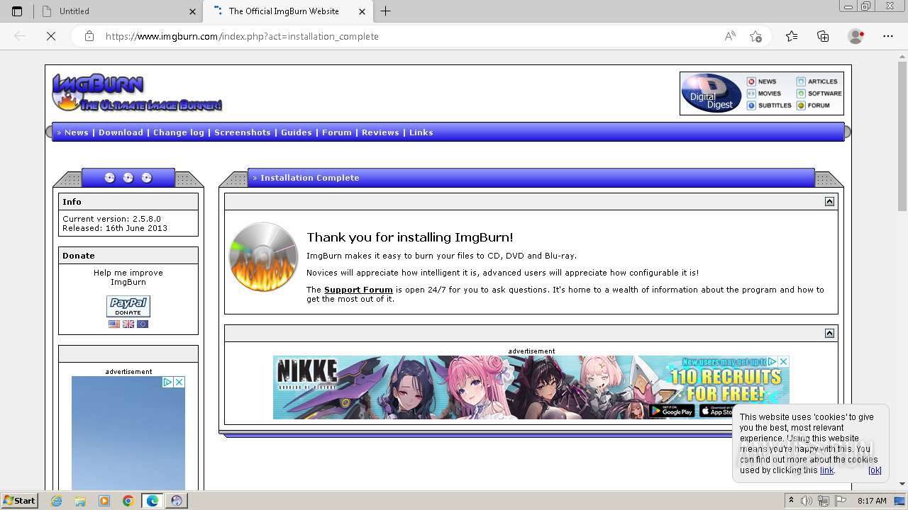Viewport: 908px width, 510px height.
Task: Switch to Microsoft Edge taskbar button
Action: (152, 501)
